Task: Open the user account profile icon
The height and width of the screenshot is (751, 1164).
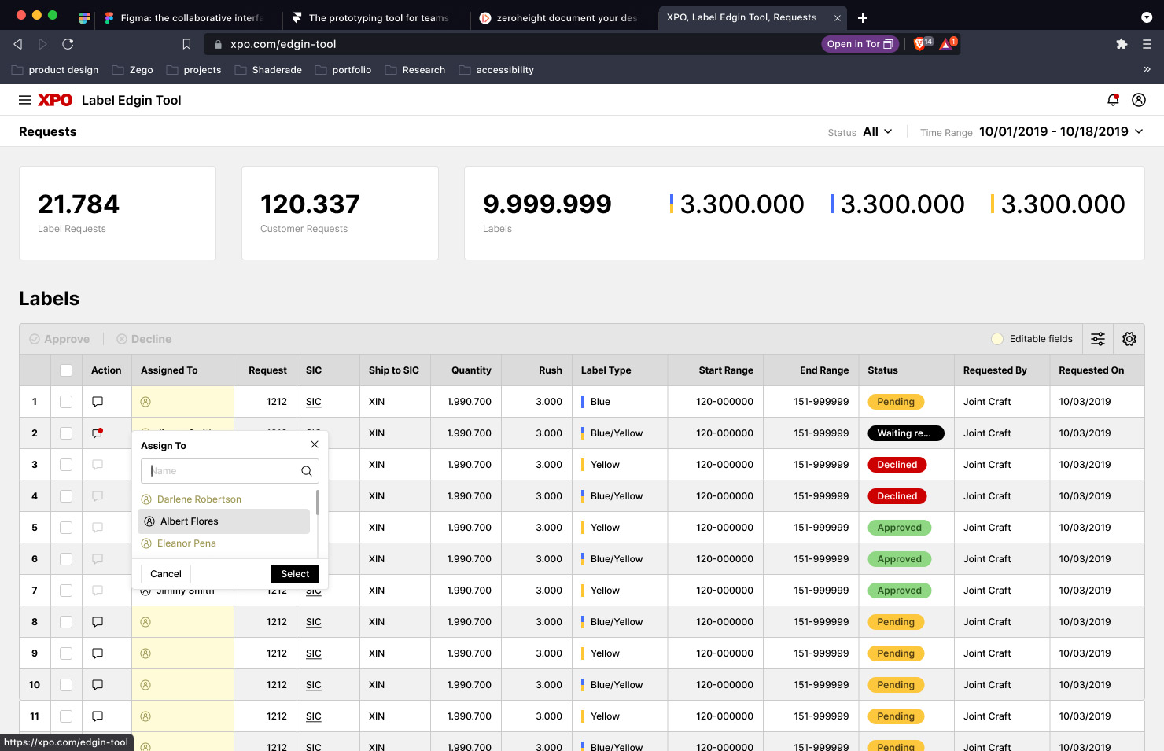Action: pos(1138,100)
